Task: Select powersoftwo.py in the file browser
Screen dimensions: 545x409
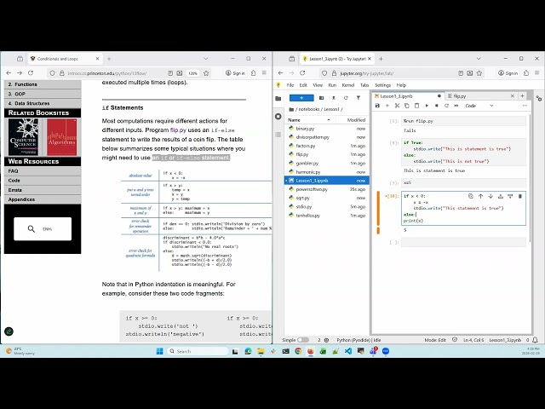Action: 327,189
